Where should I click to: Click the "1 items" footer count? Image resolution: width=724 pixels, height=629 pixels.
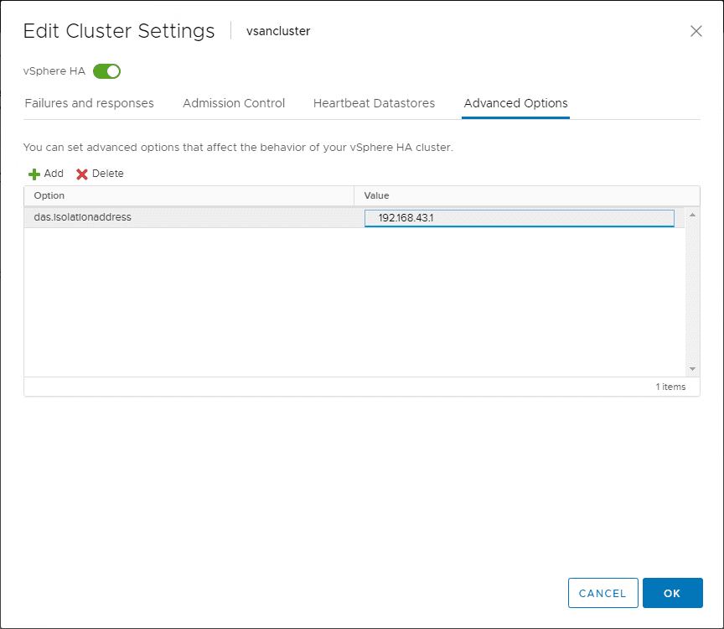(x=670, y=387)
